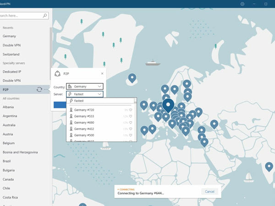The height and width of the screenshot is (206, 275).
Task: Click the Connecting to Germany #644 status text
Action: pos(141,193)
